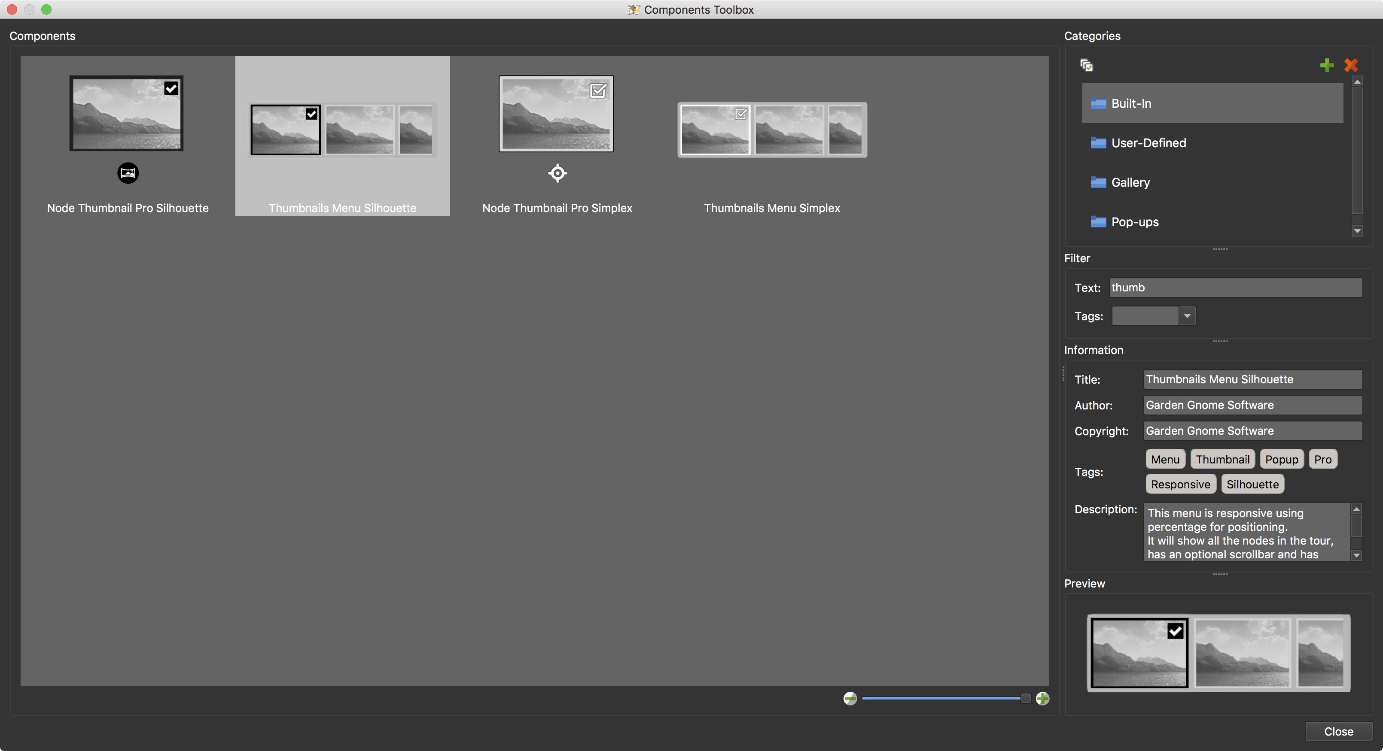Click the zoom out icon on the slider bar

[x=850, y=697]
